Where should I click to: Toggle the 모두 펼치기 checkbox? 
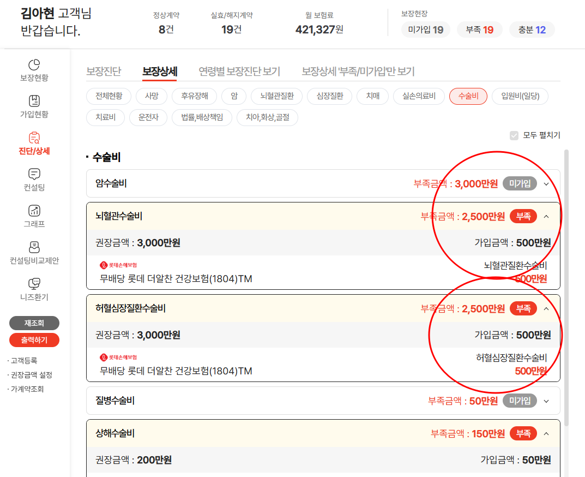[x=514, y=135]
